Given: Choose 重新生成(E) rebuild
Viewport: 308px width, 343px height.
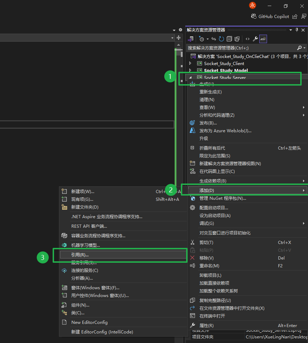Looking at the screenshot, I should coord(248,92).
